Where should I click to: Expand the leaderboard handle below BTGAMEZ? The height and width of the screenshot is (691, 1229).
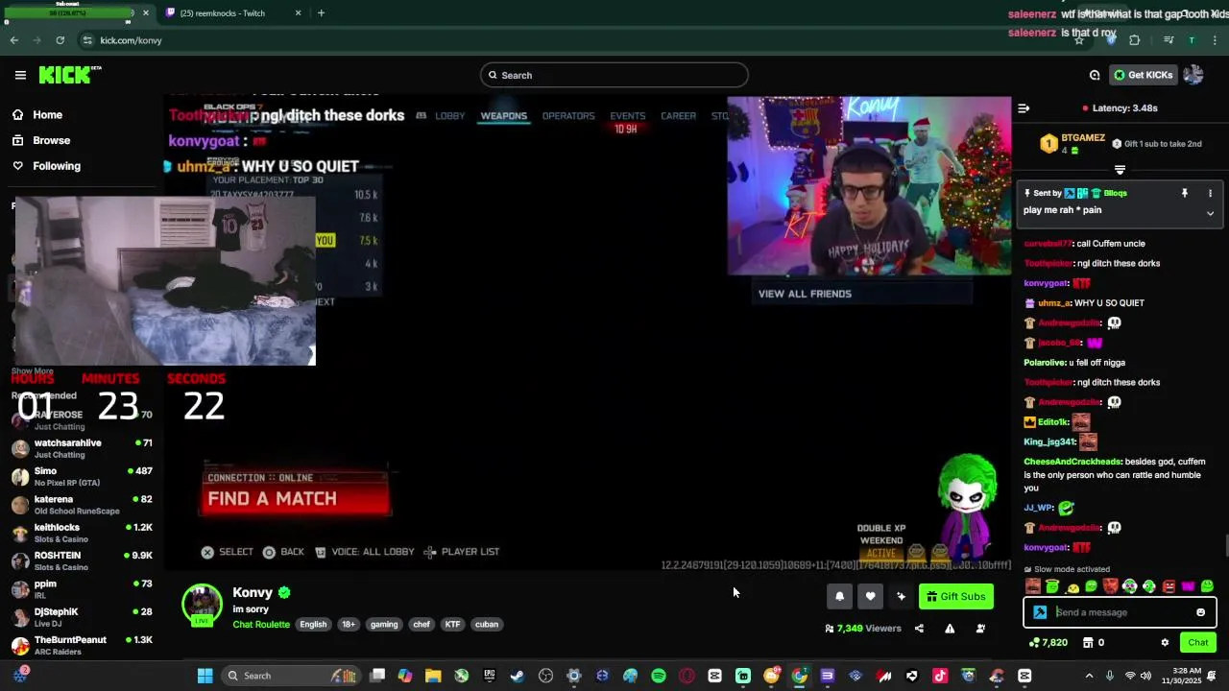[1120, 170]
